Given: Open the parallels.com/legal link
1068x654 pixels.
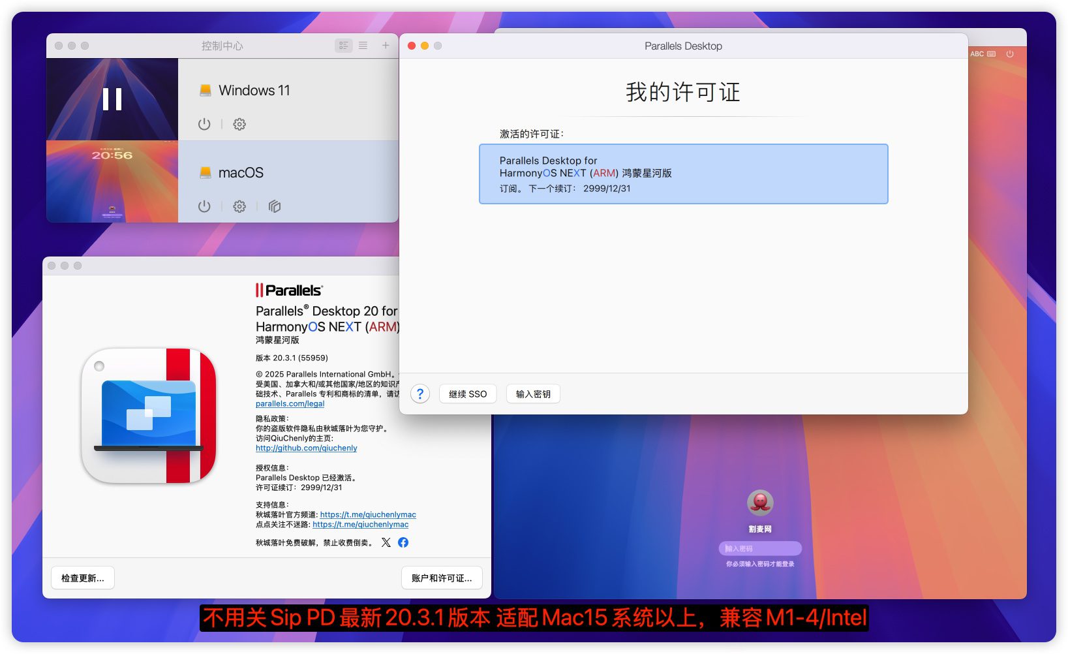Looking at the screenshot, I should (290, 404).
